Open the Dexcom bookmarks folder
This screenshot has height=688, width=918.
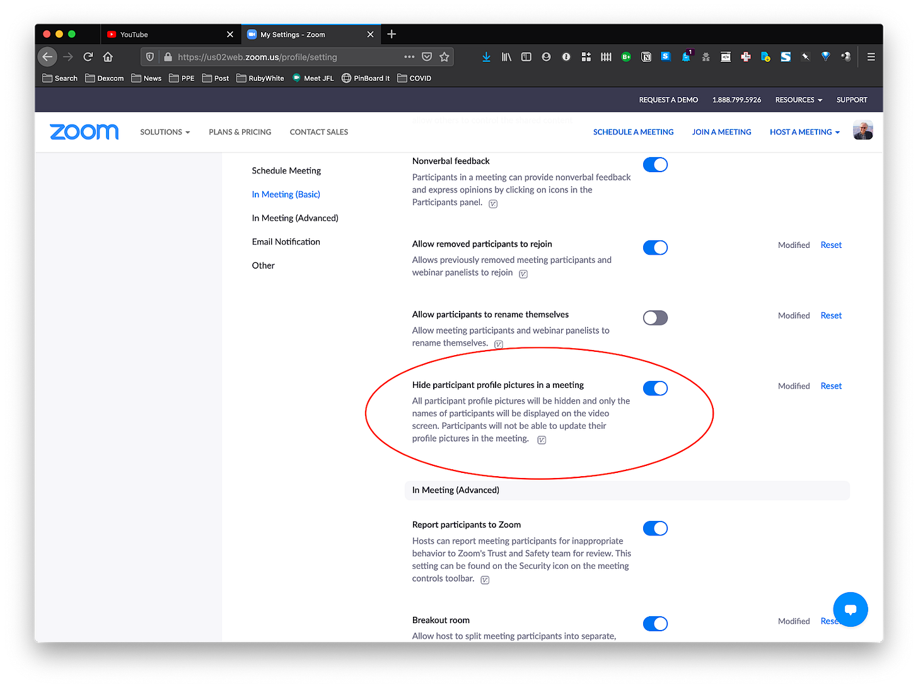(x=104, y=78)
